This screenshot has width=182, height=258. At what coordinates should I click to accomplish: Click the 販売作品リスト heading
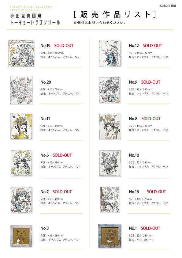[x=115, y=15]
